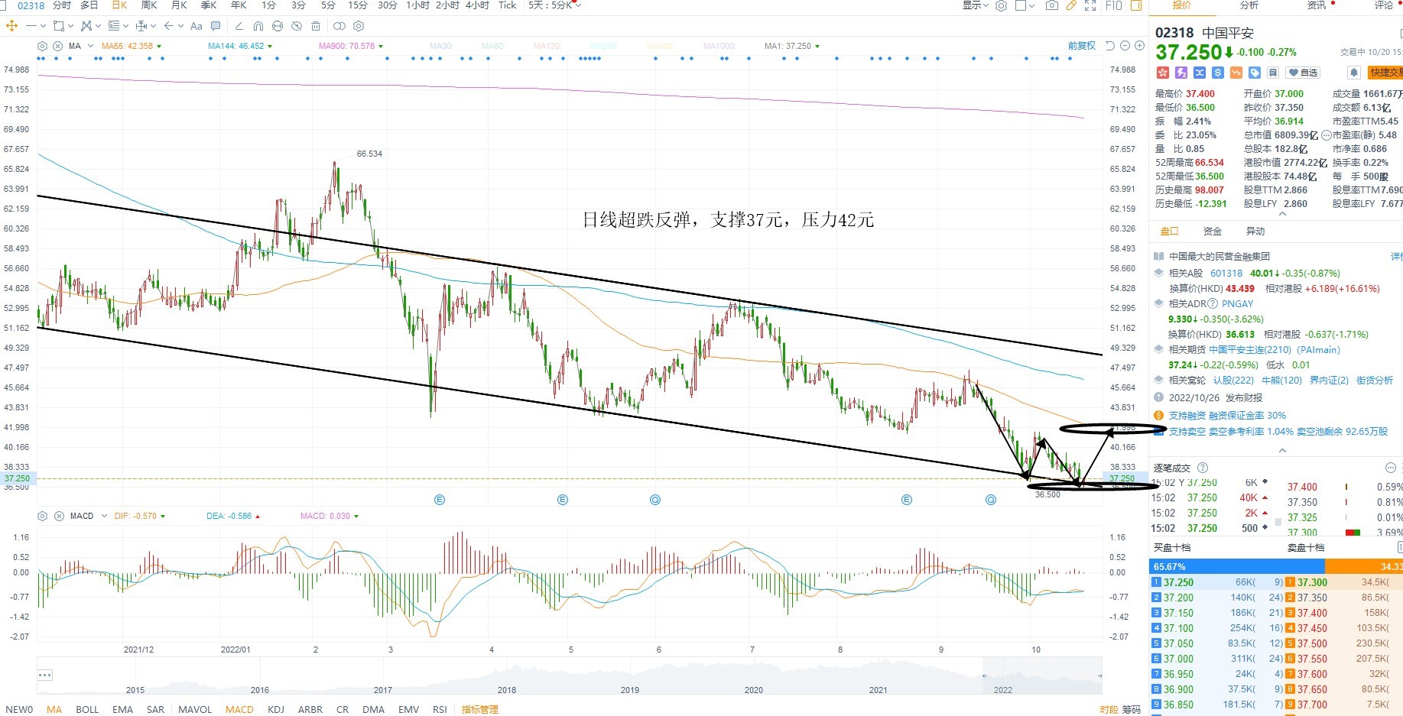Click the 前复权 adjustment link

(1082, 46)
